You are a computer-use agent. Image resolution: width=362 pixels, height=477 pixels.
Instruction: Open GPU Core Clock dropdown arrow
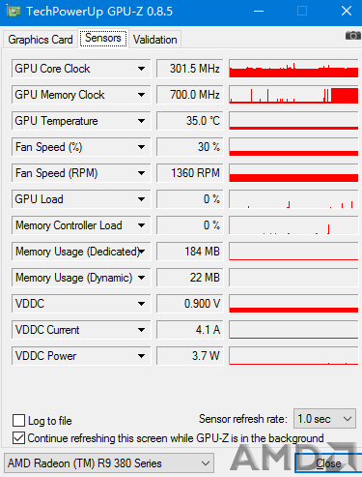(141, 69)
